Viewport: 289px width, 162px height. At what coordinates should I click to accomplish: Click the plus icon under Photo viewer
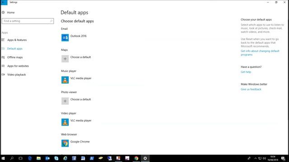pyautogui.click(x=65, y=101)
